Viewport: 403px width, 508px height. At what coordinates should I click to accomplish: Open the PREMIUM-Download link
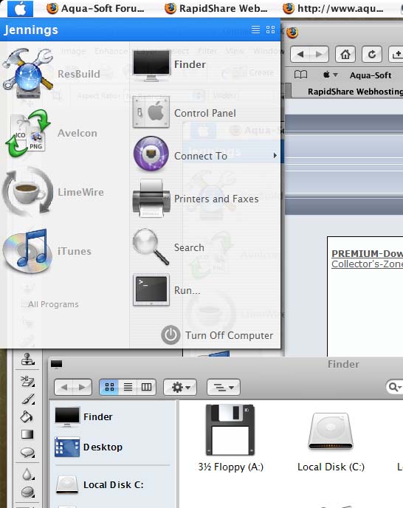[x=367, y=254]
